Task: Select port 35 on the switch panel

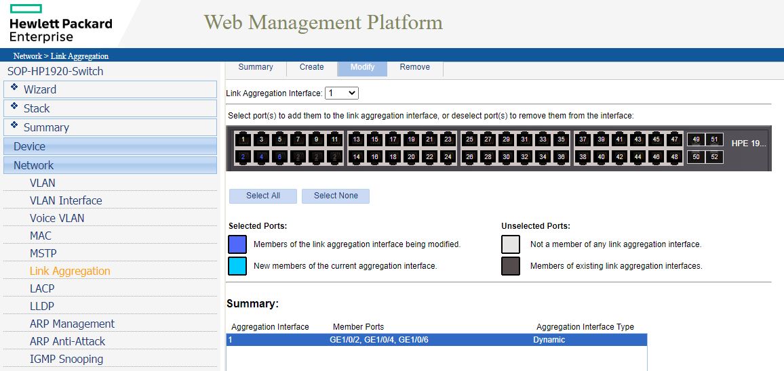Action: (x=561, y=140)
